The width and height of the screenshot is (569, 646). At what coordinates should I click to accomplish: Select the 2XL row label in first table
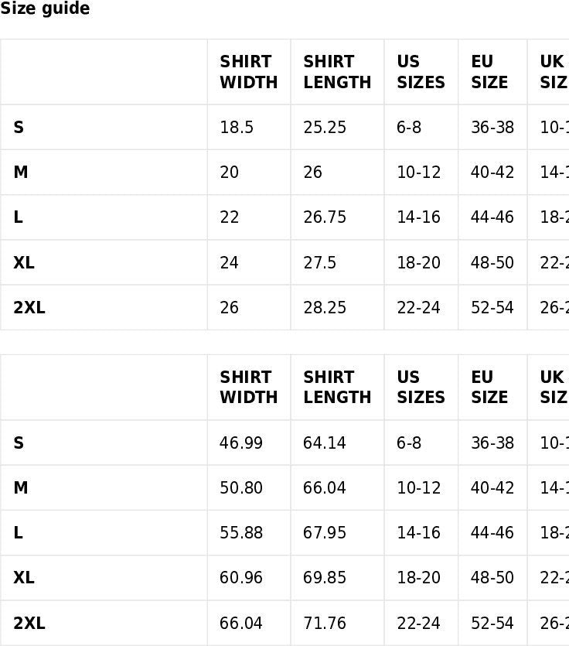29,308
